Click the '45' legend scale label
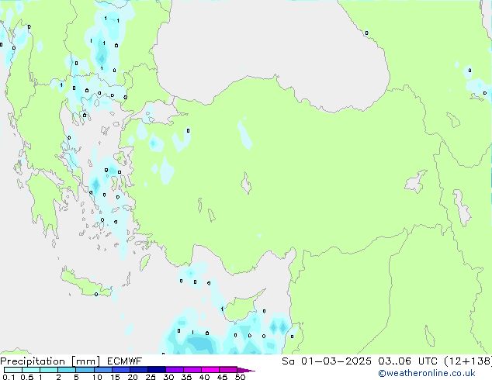This screenshot has width=492, height=380. point(222,377)
